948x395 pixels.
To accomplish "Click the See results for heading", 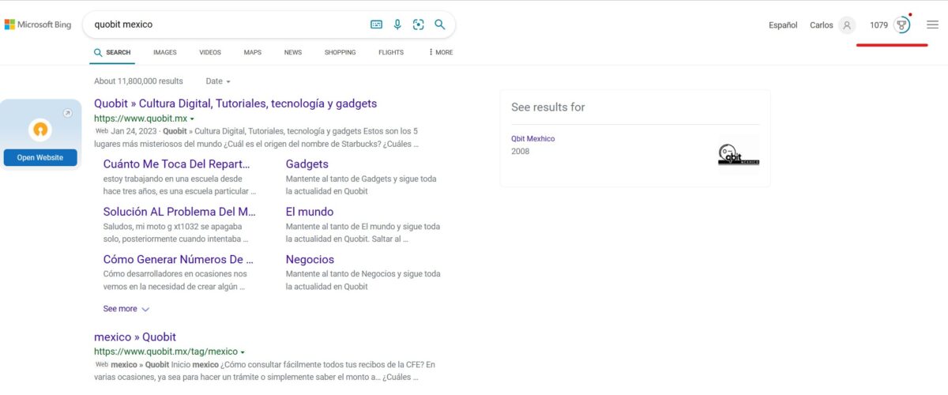I will 548,107.
